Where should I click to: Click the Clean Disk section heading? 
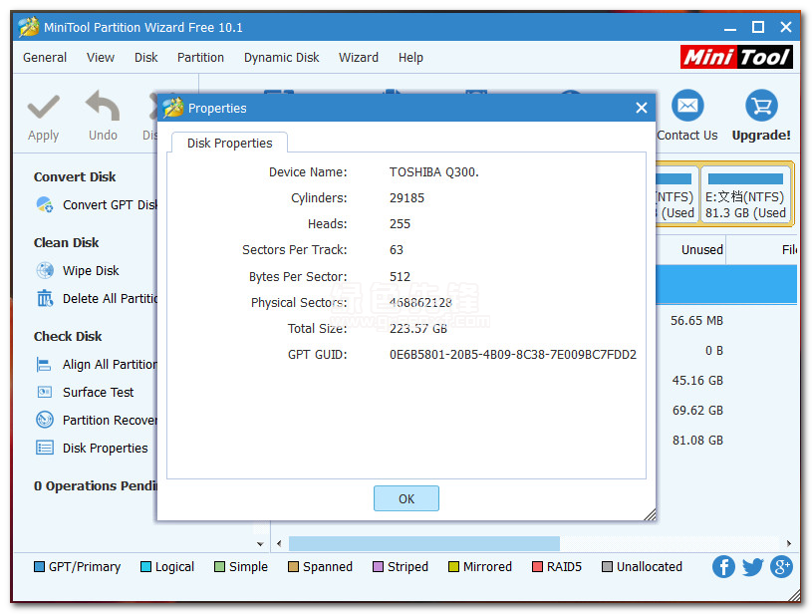pyautogui.click(x=67, y=243)
